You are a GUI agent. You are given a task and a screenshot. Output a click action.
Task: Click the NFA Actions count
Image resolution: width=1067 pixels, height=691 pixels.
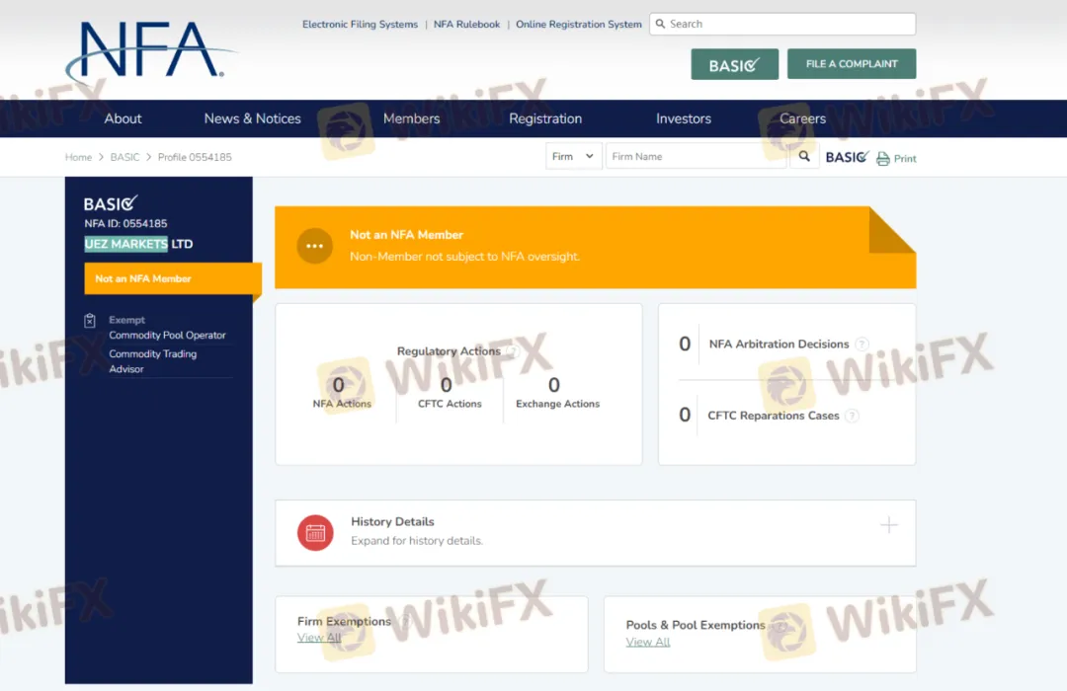tap(339, 385)
